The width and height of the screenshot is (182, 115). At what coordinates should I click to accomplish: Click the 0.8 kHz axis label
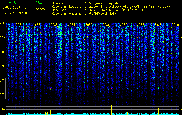pyautogui.click(x=2, y=80)
